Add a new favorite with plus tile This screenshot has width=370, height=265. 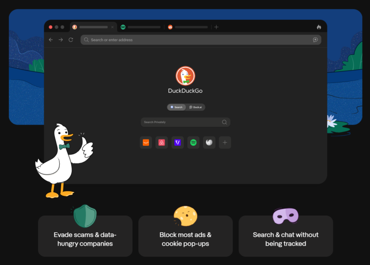[x=225, y=143]
